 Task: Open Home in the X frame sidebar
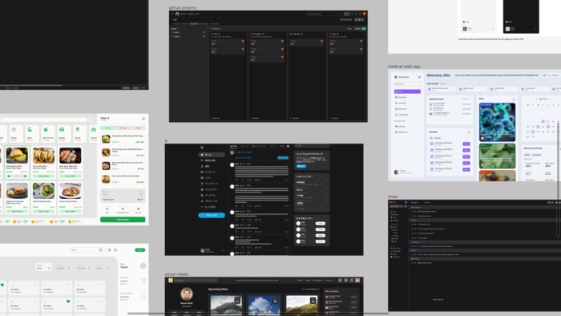(x=212, y=155)
